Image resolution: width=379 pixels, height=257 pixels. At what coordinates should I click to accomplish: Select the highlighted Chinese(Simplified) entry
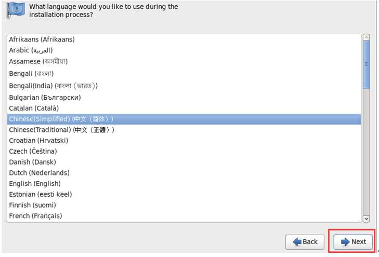click(x=184, y=119)
